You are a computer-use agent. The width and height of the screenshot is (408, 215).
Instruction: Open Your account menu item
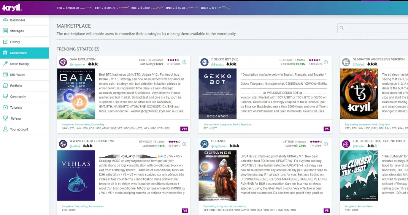[24, 129]
